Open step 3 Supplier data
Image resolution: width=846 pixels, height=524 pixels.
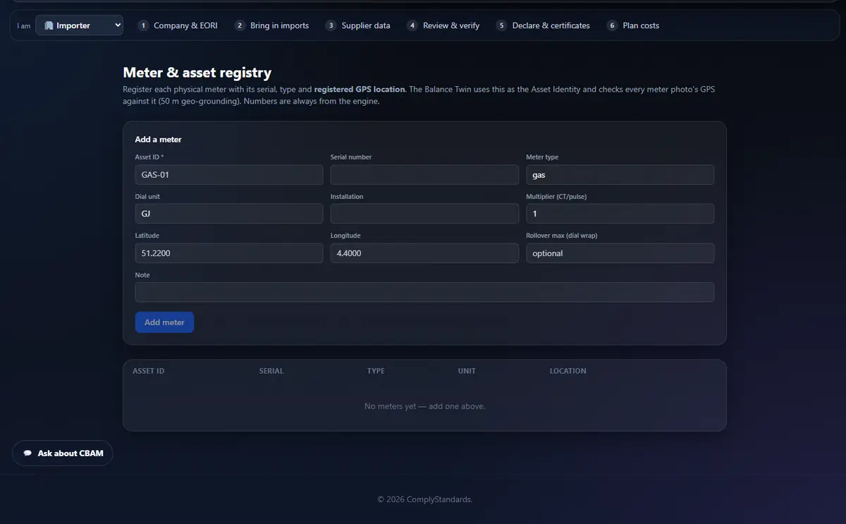(358, 25)
